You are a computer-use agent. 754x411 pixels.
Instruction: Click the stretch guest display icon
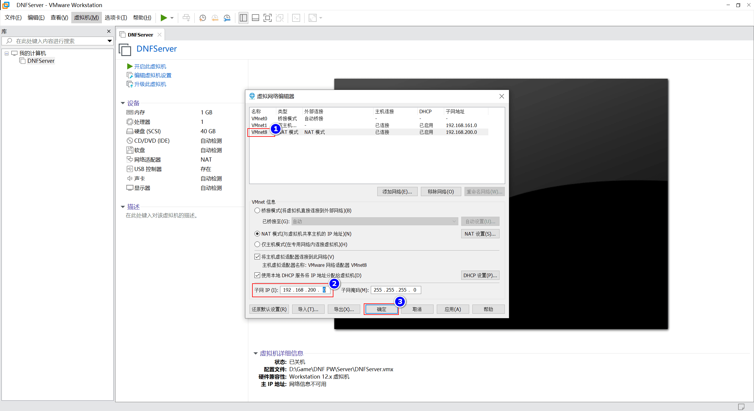pyautogui.click(x=312, y=18)
